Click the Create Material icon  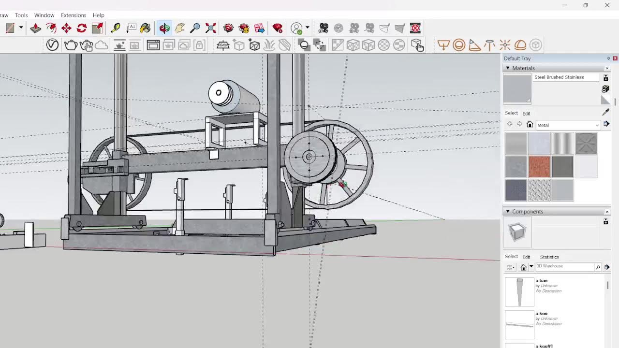click(x=605, y=89)
